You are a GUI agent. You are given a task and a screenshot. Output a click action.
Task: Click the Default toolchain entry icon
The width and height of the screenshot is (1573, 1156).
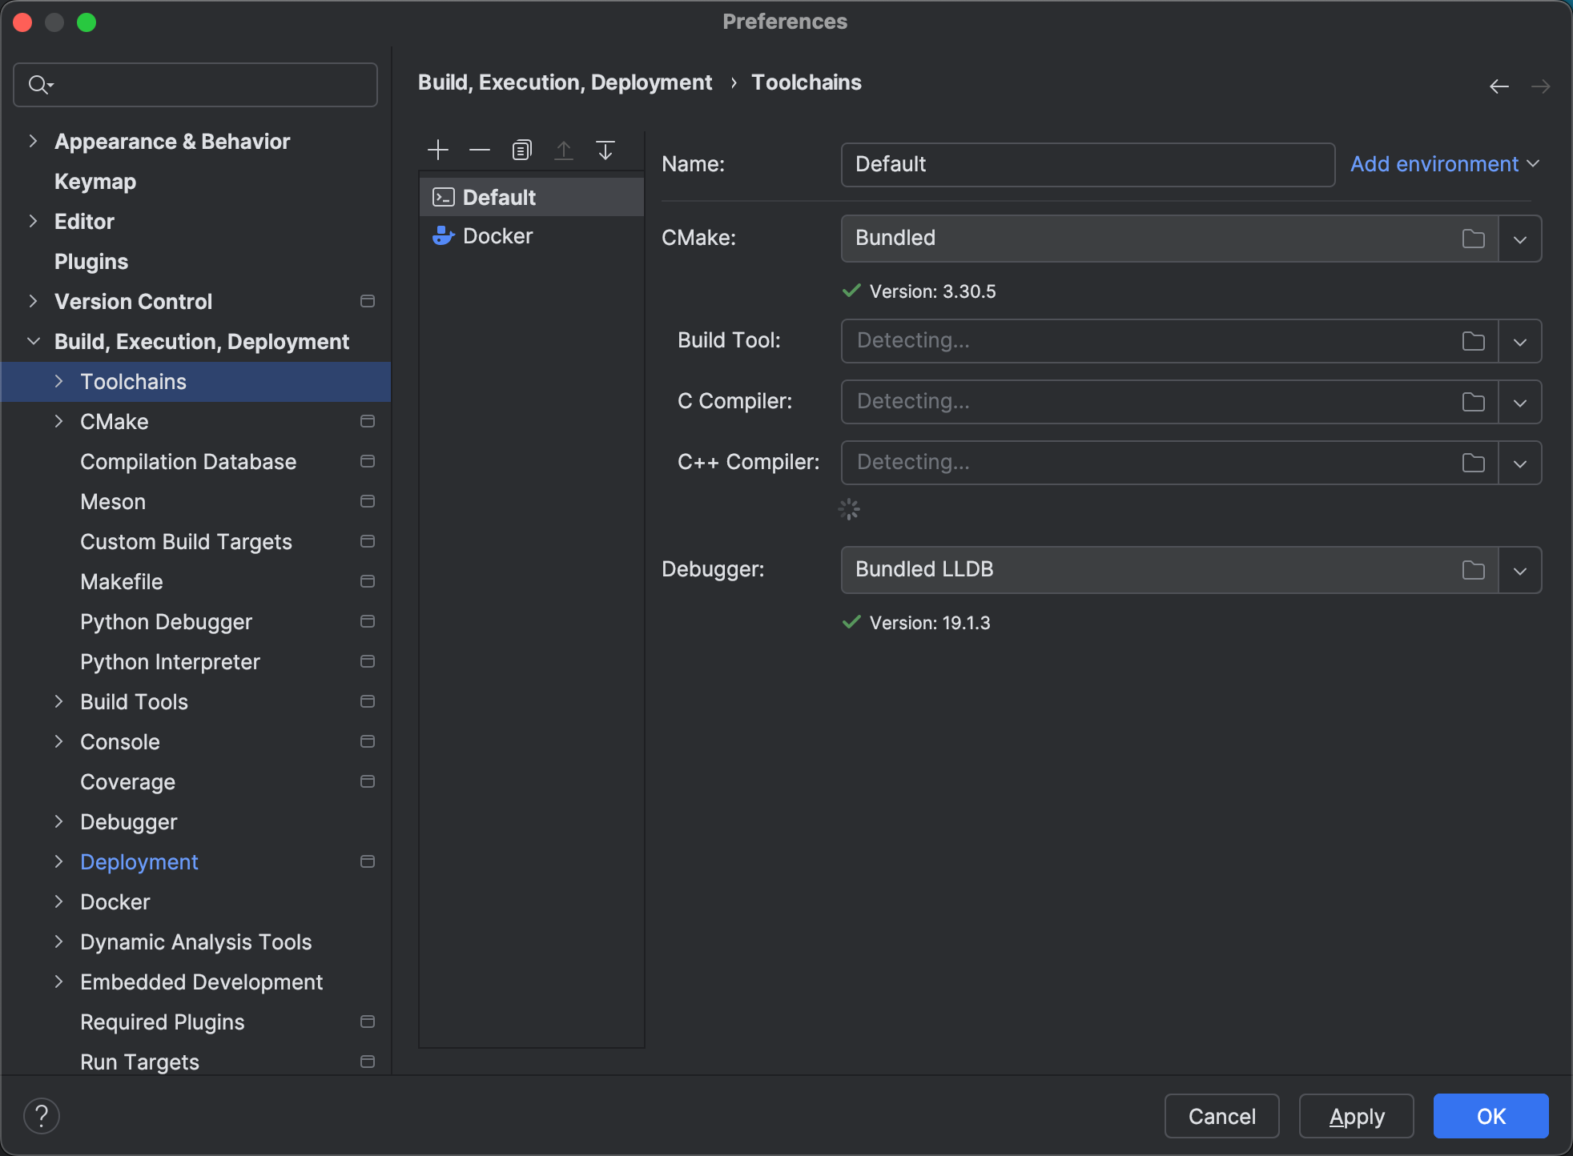click(x=445, y=196)
